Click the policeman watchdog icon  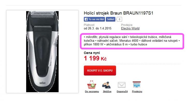click(x=106, y=85)
